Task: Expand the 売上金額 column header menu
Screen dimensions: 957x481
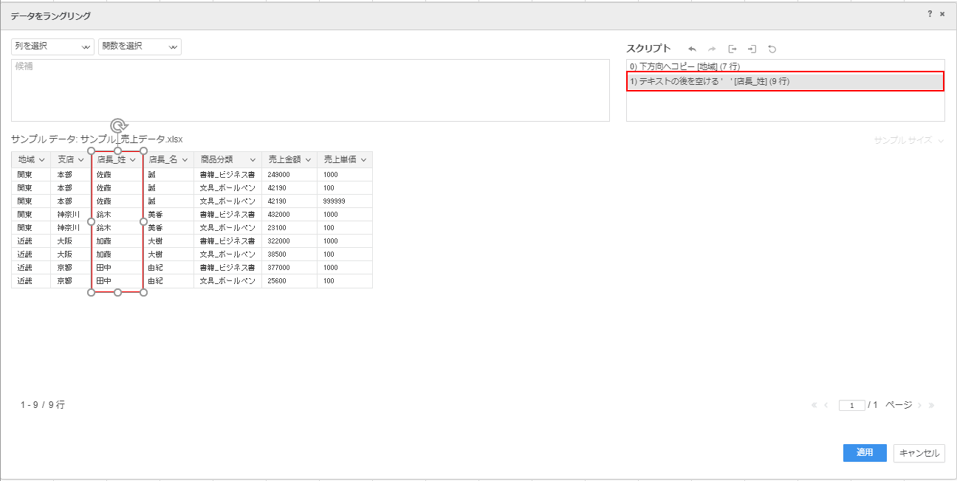Action: coord(308,160)
